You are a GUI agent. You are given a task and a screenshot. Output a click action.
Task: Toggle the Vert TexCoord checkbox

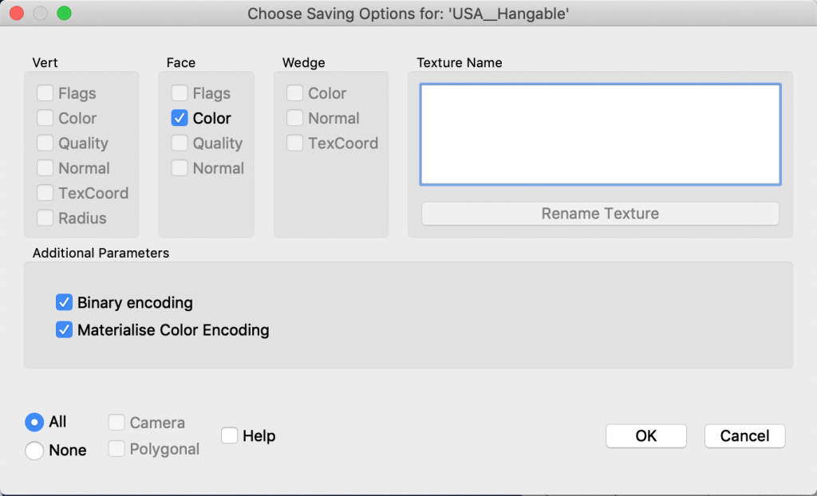45,193
